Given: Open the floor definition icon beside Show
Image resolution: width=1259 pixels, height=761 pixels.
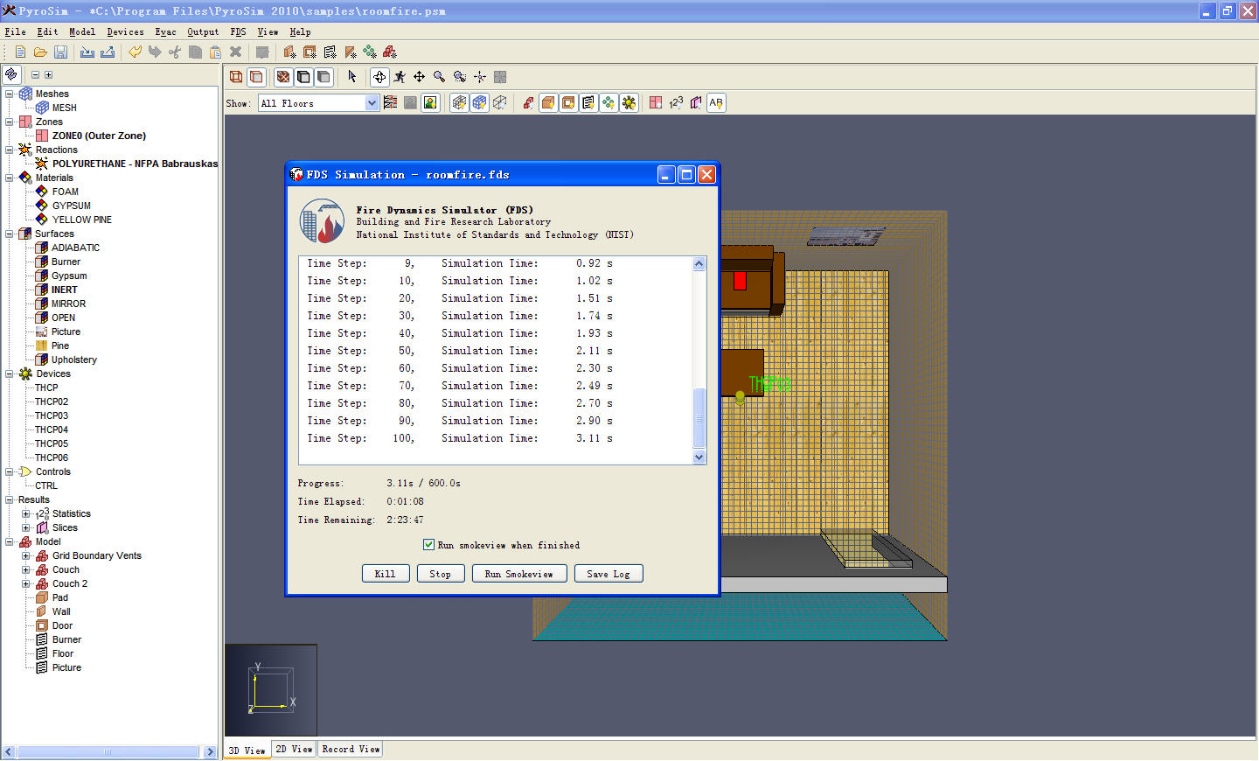Looking at the screenshot, I should [390, 102].
